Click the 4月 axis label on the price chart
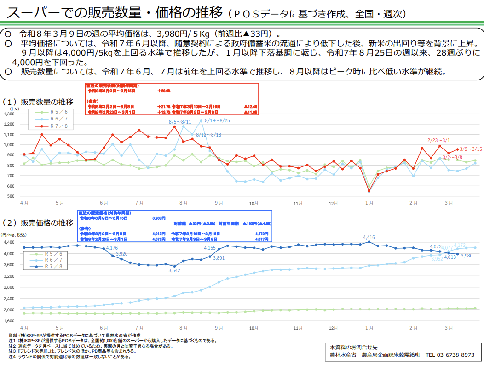Screen dimensions: 484x366 click(24, 328)
